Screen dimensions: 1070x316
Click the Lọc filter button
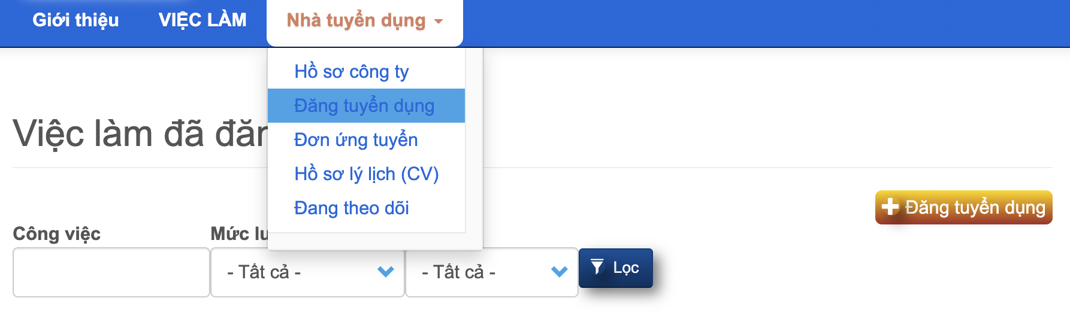point(615,268)
